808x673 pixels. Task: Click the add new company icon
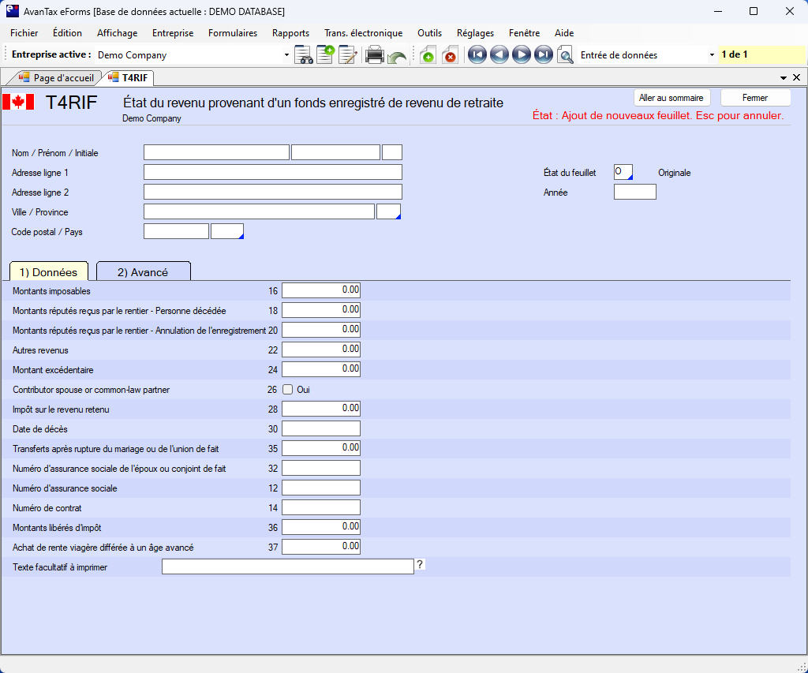tap(325, 55)
